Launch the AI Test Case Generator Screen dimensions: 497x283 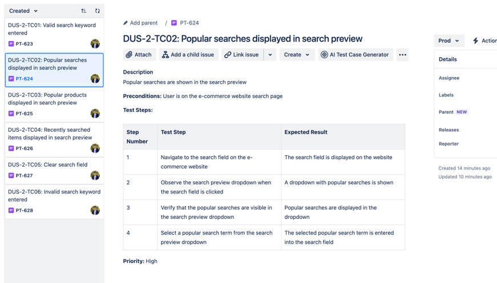[x=354, y=55]
